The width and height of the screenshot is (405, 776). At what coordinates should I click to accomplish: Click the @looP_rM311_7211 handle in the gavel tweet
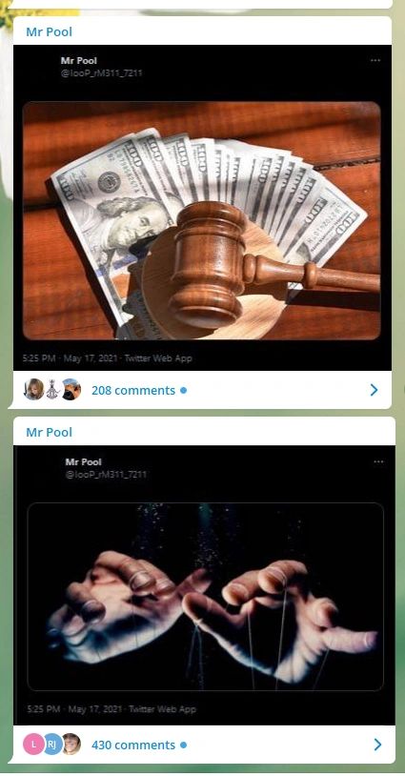(x=101, y=73)
